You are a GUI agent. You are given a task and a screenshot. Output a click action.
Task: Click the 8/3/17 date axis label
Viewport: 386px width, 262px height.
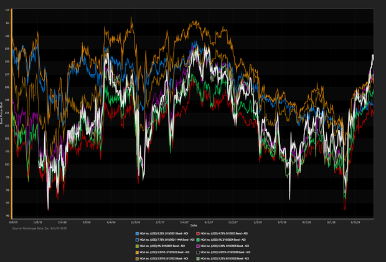209,222
